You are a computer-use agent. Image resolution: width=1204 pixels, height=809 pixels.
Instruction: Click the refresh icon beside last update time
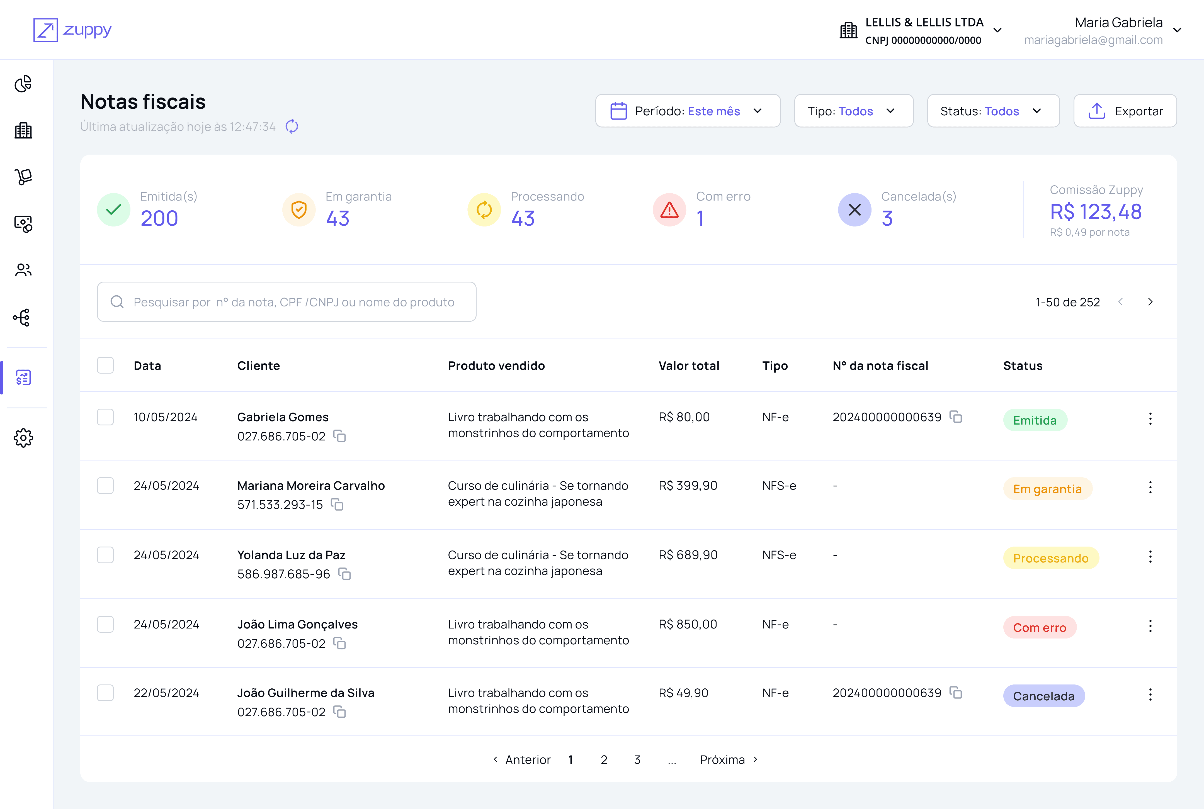(292, 126)
